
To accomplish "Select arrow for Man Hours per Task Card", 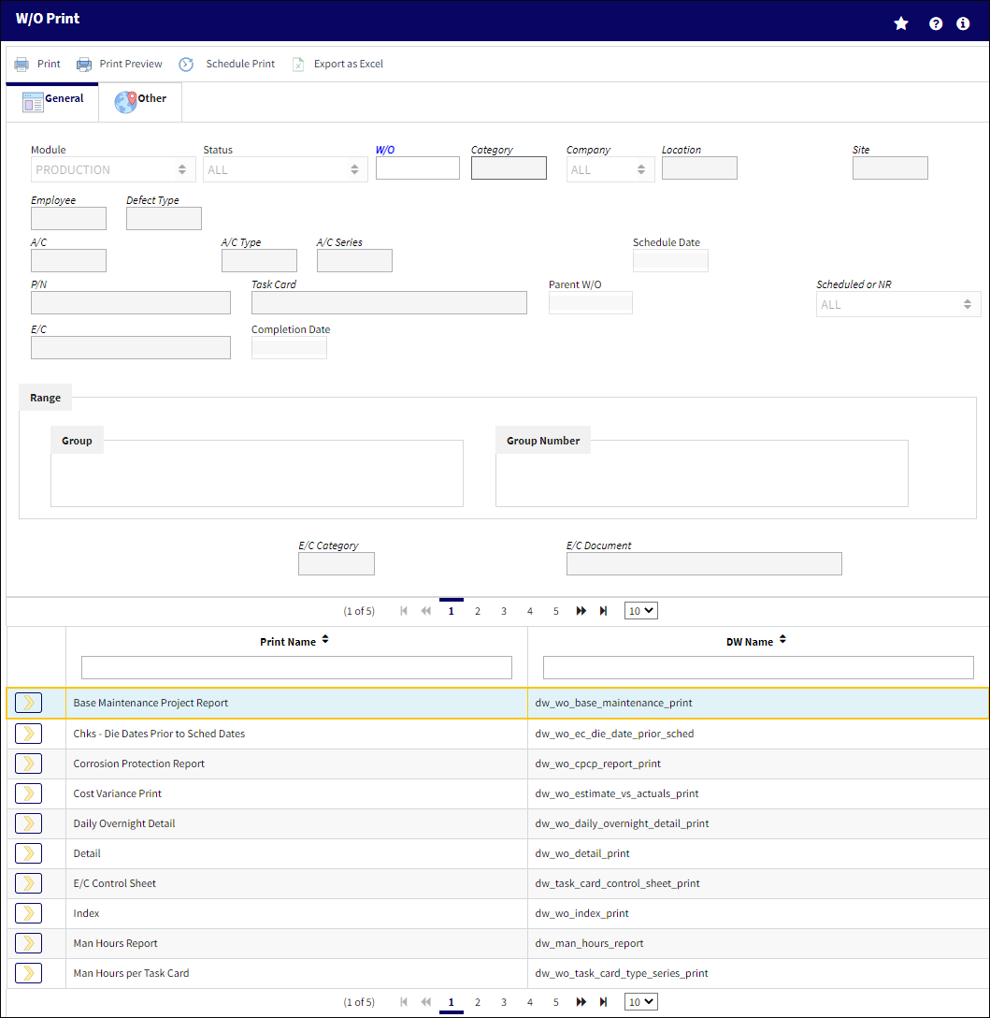I will point(29,972).
